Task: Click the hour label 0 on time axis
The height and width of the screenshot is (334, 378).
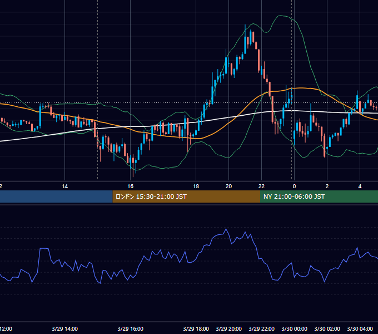Action: pos(295,186)
